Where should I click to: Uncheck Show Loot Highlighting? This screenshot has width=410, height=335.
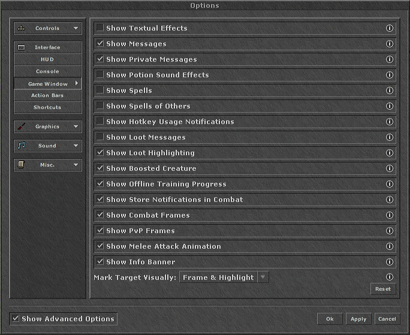click(100, 152)
